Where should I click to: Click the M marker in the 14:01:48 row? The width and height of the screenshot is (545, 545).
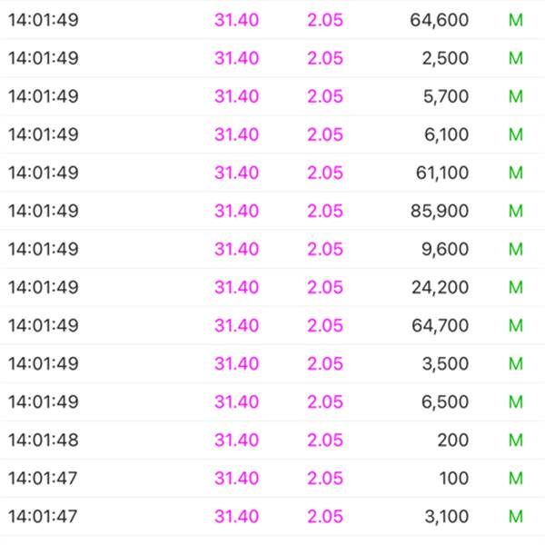coord(516,440)
